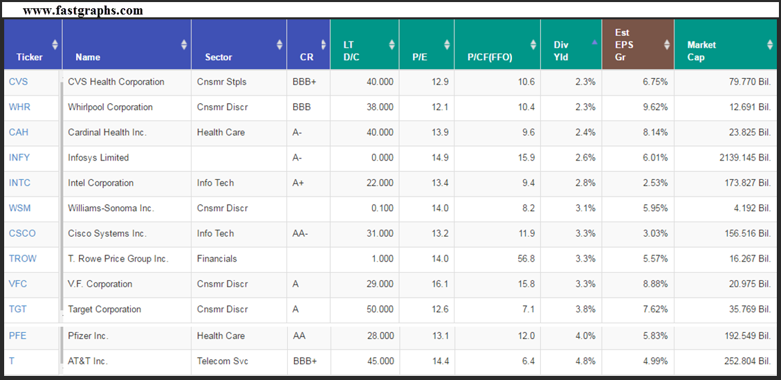Click AA- credit rating for Cisco
The height and width of the screenshot is (380, 781).
(300, 233)
